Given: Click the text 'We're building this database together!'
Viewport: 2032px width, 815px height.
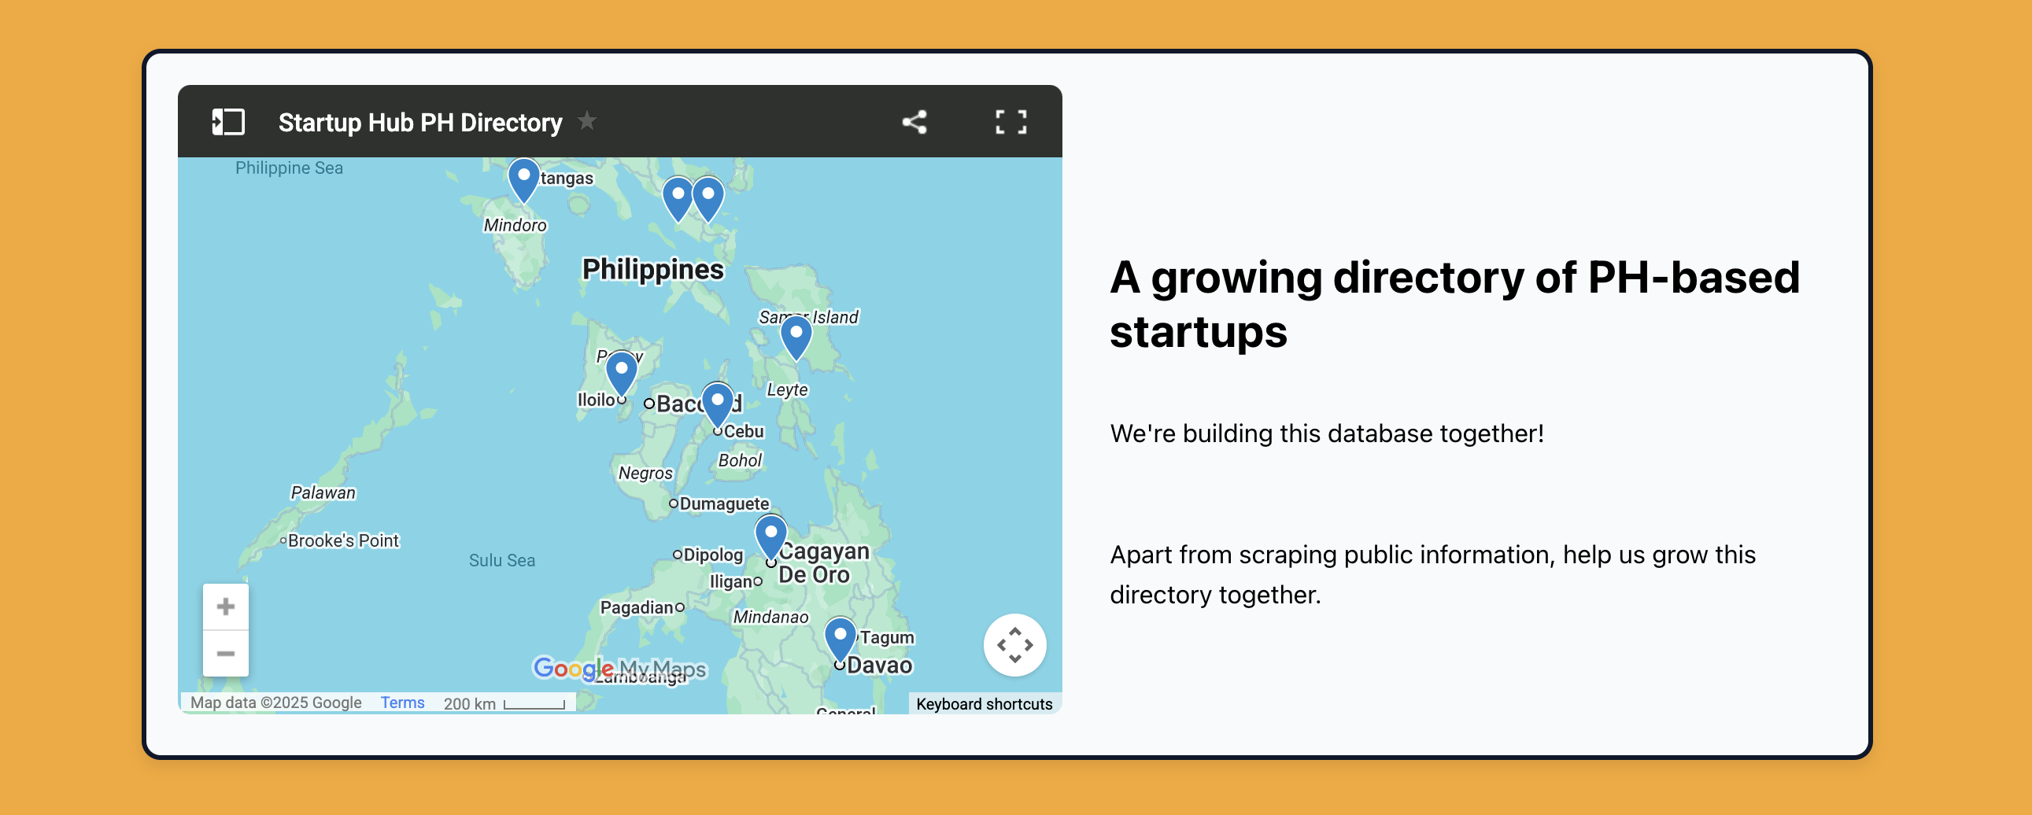Looking at the screenshot, I should pos(1327,433).
